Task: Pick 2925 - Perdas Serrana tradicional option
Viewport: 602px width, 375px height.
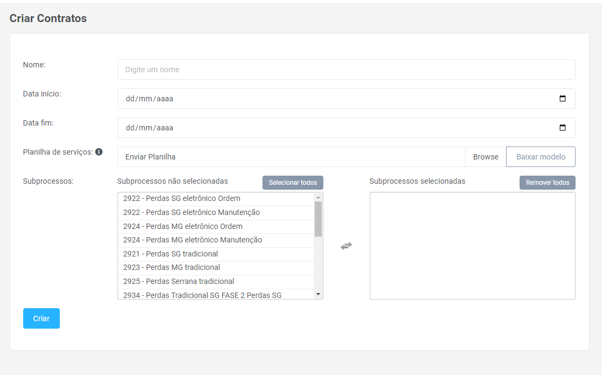Action: click(x=178, y=281)
